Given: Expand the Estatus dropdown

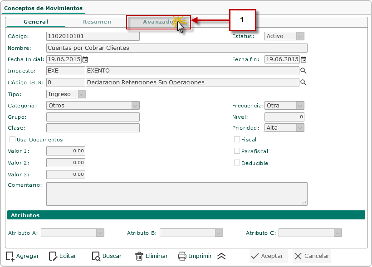Looking at the screenshot, I should [299, 36].
